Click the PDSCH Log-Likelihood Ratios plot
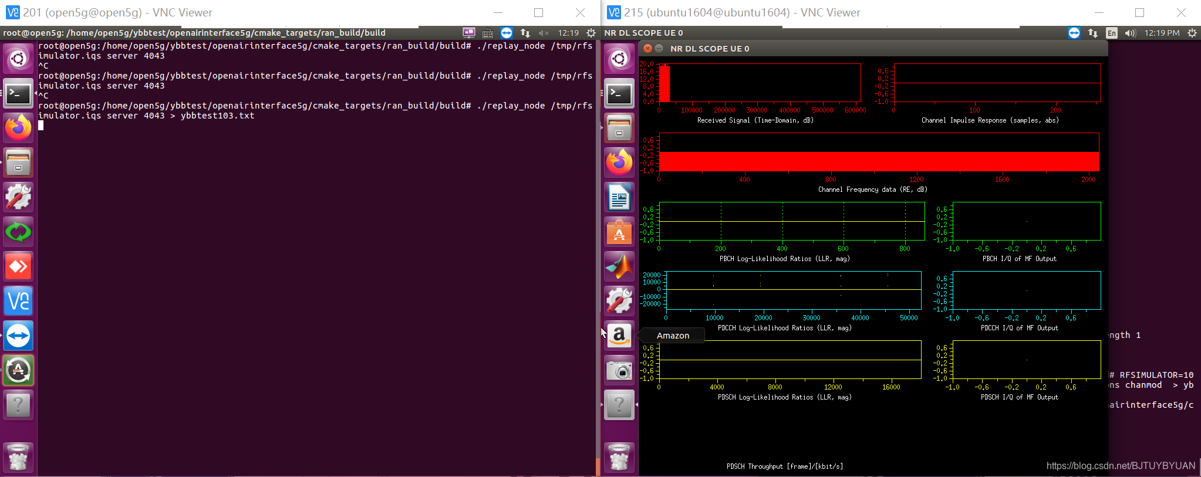 coord(790,360)
